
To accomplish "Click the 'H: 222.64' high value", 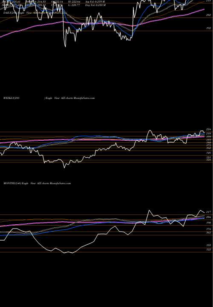I will click(x=74, y=2).
